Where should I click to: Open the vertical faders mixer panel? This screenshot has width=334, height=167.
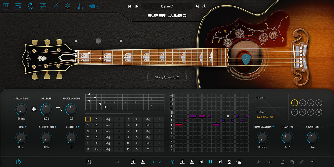tap(55, 6)
